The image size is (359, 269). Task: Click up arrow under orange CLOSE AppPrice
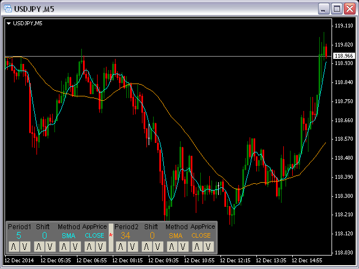pyautogui.click(x=196, y=247)
